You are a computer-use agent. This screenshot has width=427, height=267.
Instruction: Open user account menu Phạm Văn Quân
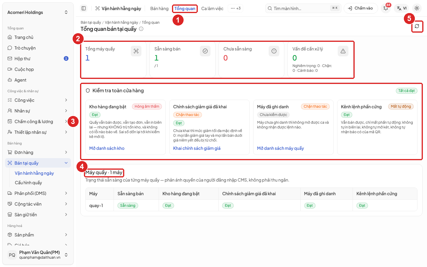pyautogui.click(x=38, y=255)
